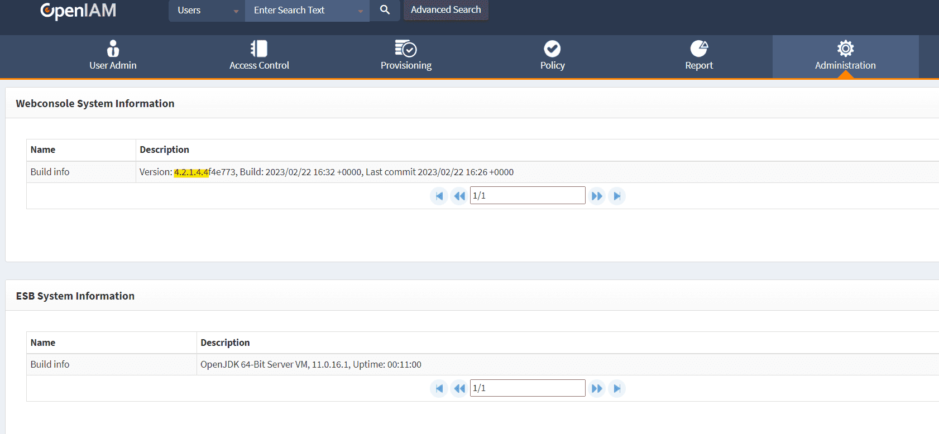Image resolution: width=939 pixels, height=434 pixels.
Task: Go to next page in ESB table
Action: [x=597, y=388]
